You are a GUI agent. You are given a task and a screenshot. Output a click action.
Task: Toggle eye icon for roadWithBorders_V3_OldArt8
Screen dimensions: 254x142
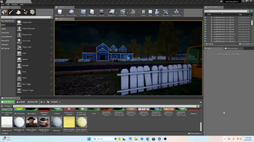pos(205,29)
